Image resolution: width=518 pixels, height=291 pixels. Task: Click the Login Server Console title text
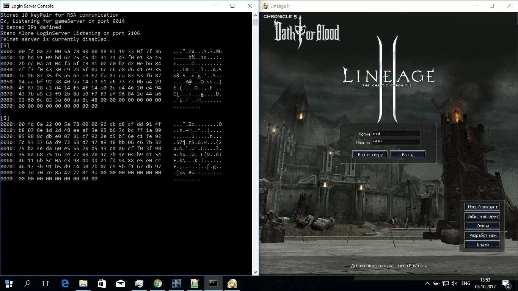point(32,6)
